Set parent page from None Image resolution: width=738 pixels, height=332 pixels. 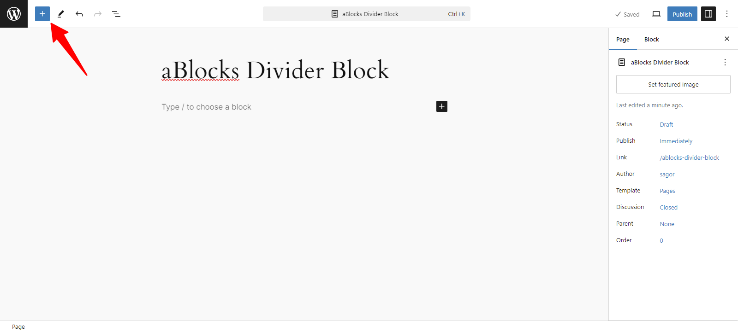(x=667, y=224)
